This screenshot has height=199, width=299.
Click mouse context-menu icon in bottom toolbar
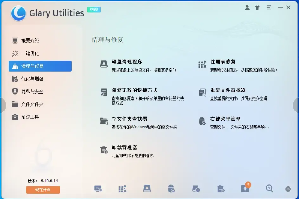coord(171,189)
